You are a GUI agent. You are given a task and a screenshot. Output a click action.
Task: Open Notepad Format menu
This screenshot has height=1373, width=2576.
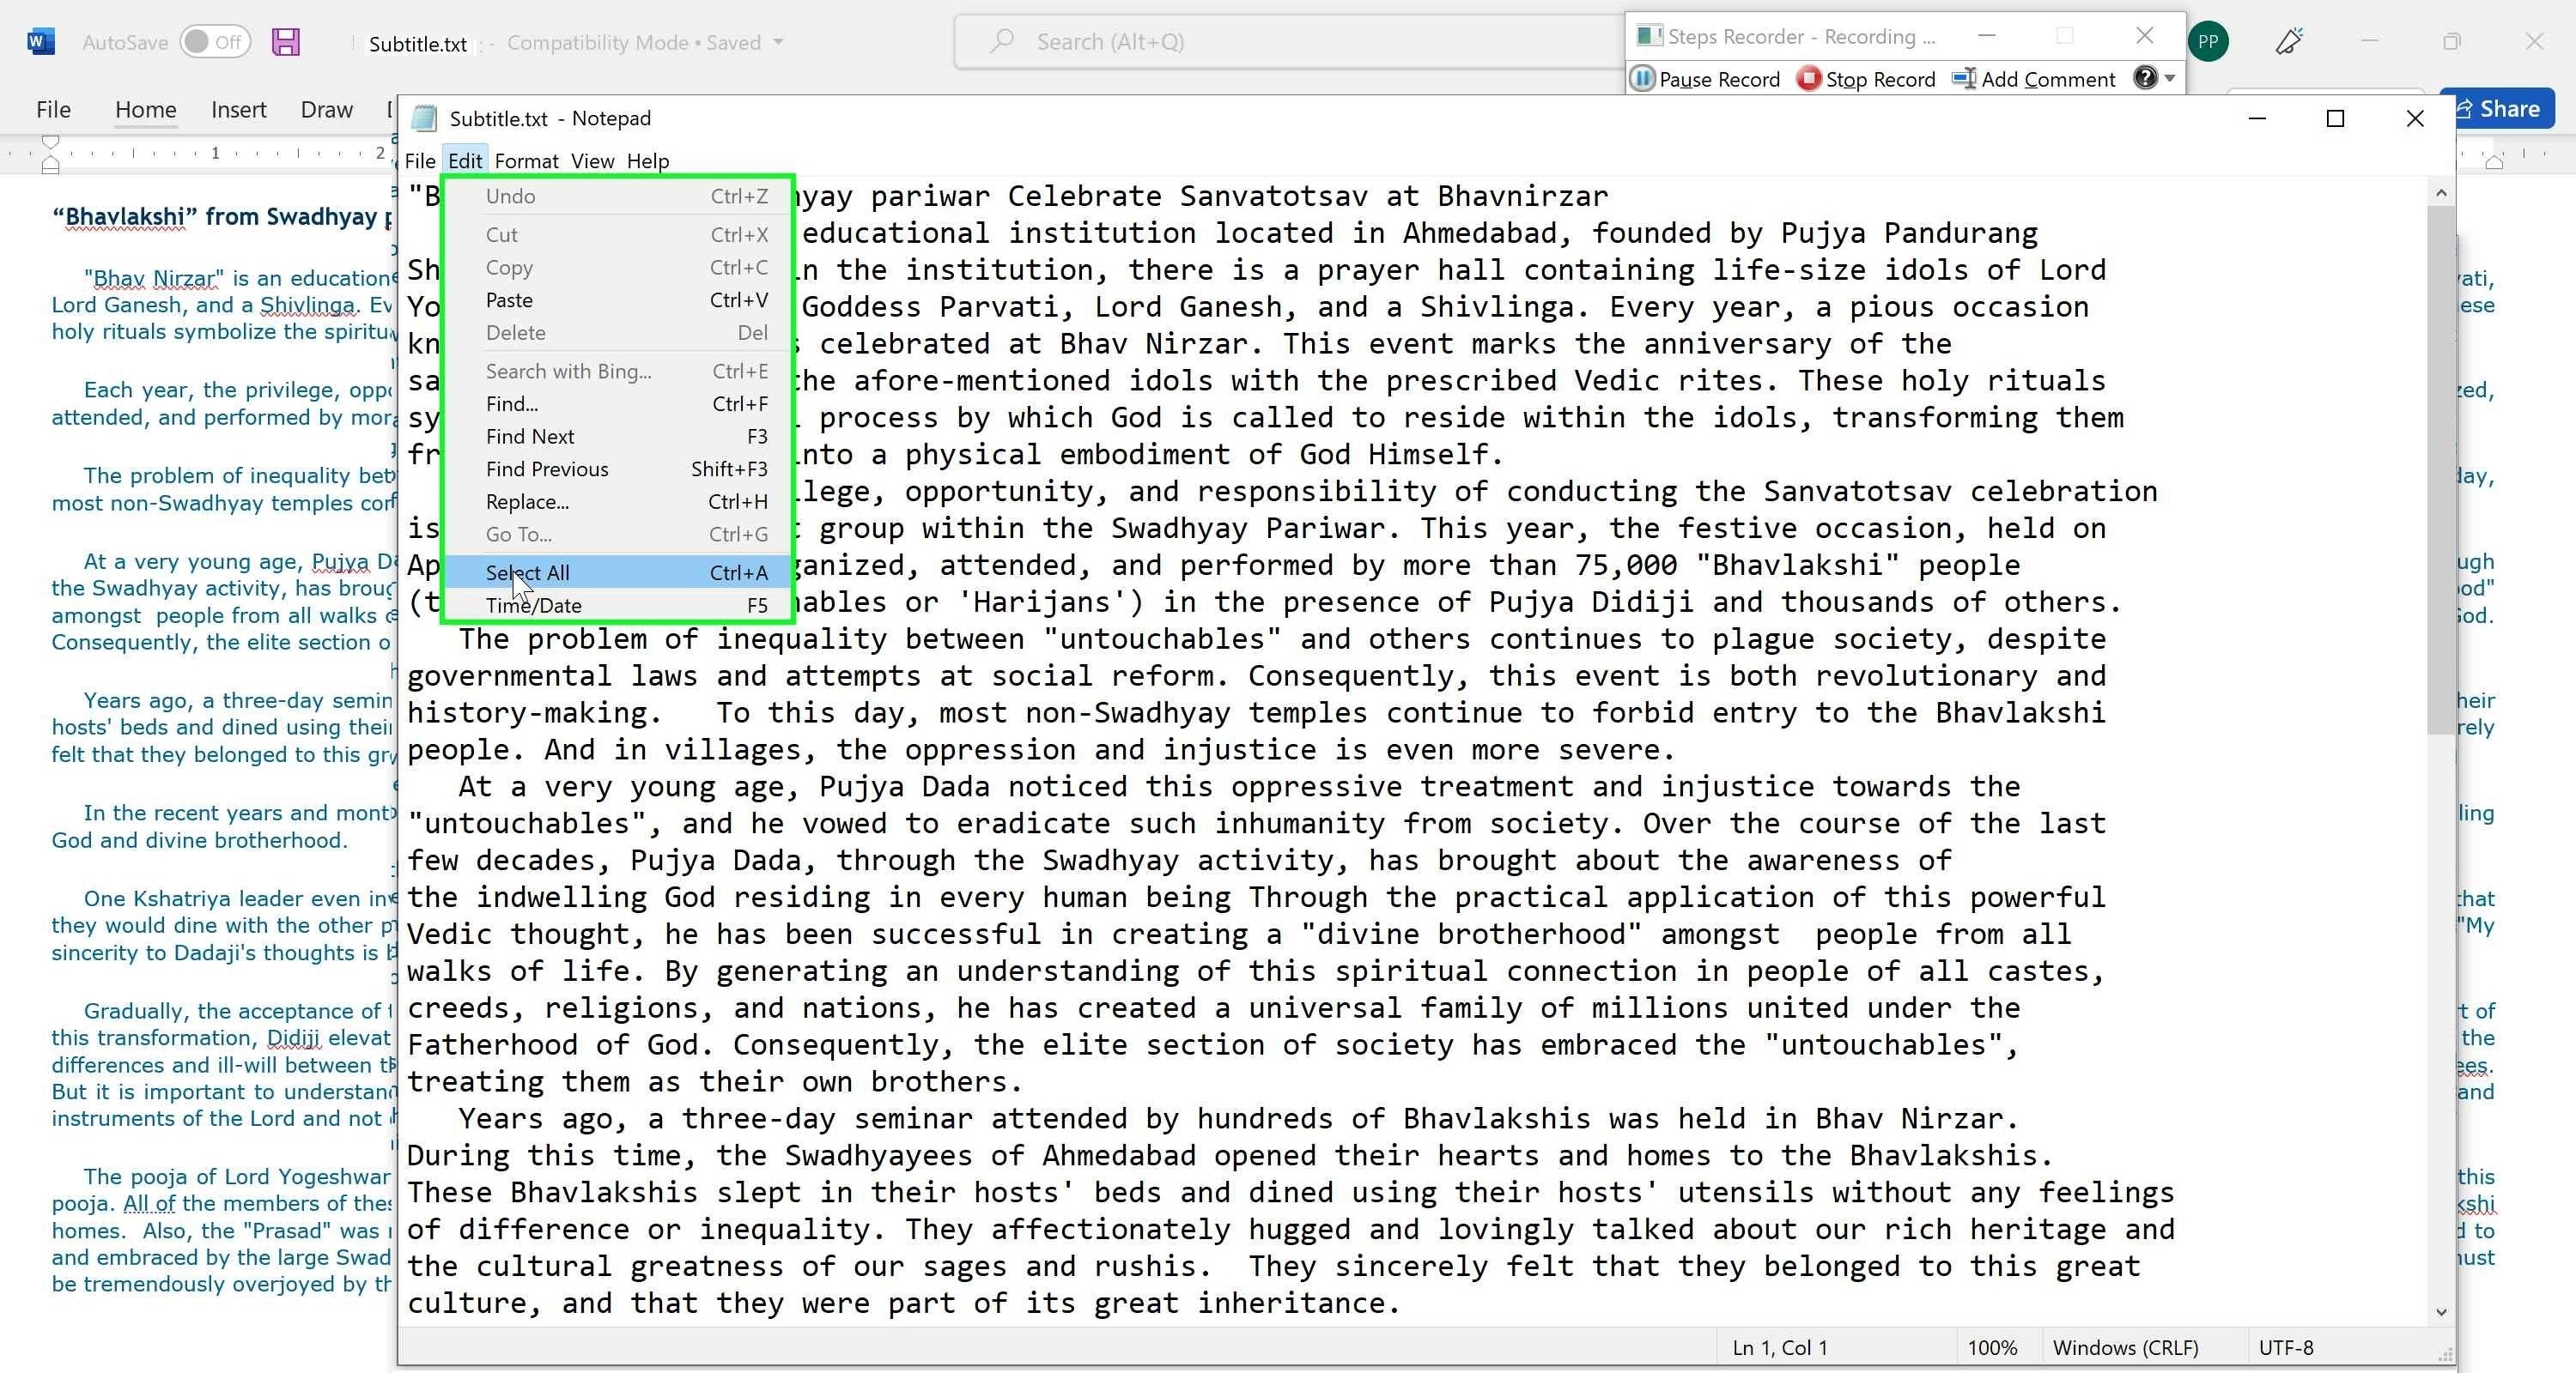tap(526, 160)
